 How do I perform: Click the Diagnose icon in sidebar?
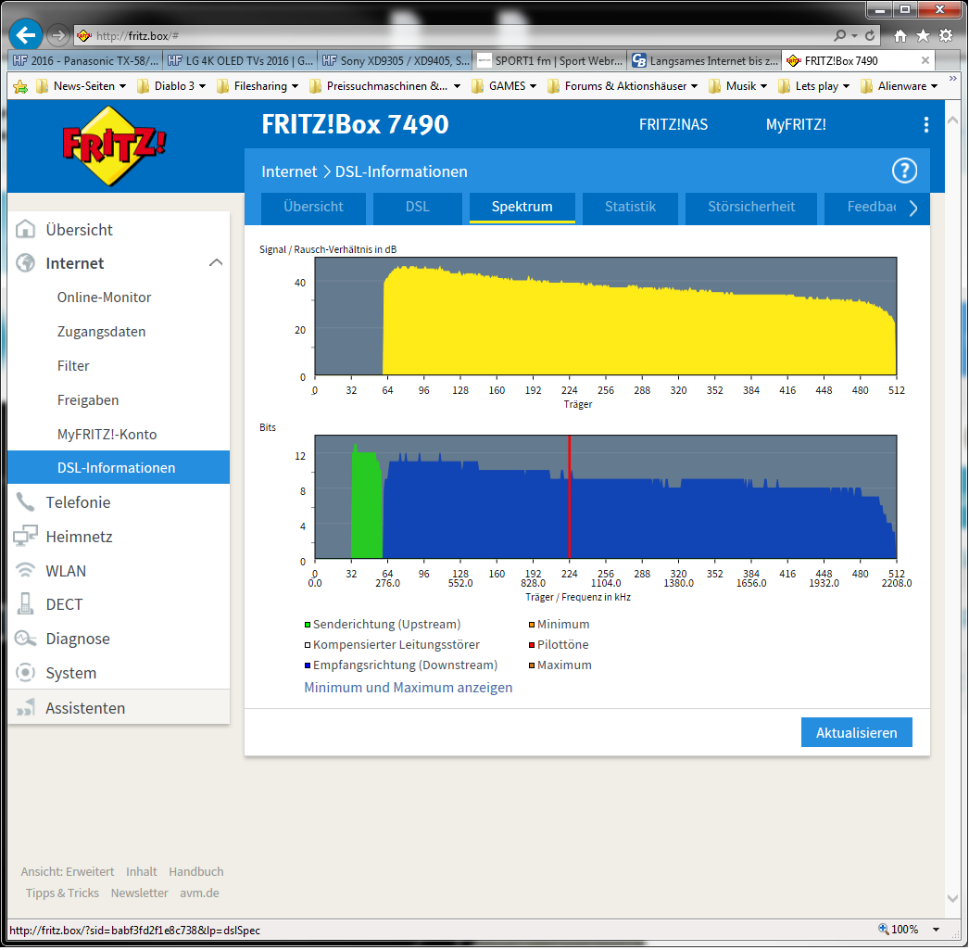pos(25,639)
